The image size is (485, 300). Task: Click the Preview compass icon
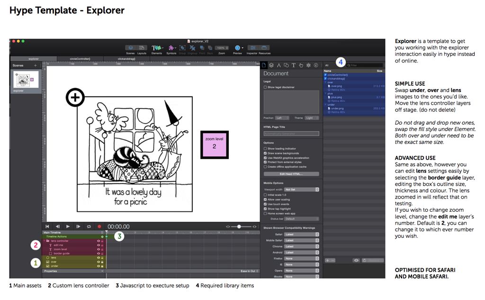coord(238,48)
